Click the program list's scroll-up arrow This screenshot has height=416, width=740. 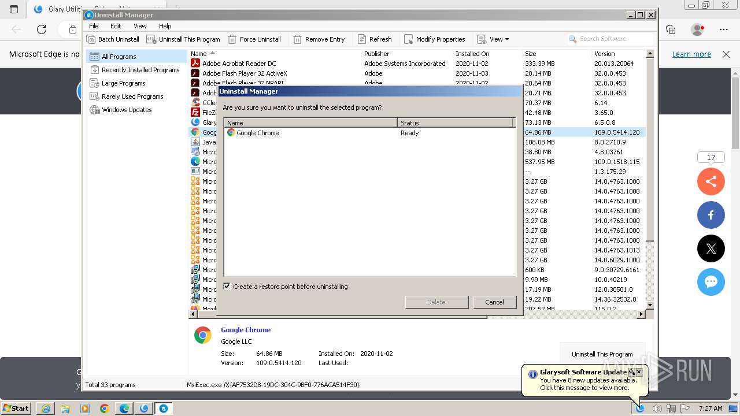[x=650, y=54]
